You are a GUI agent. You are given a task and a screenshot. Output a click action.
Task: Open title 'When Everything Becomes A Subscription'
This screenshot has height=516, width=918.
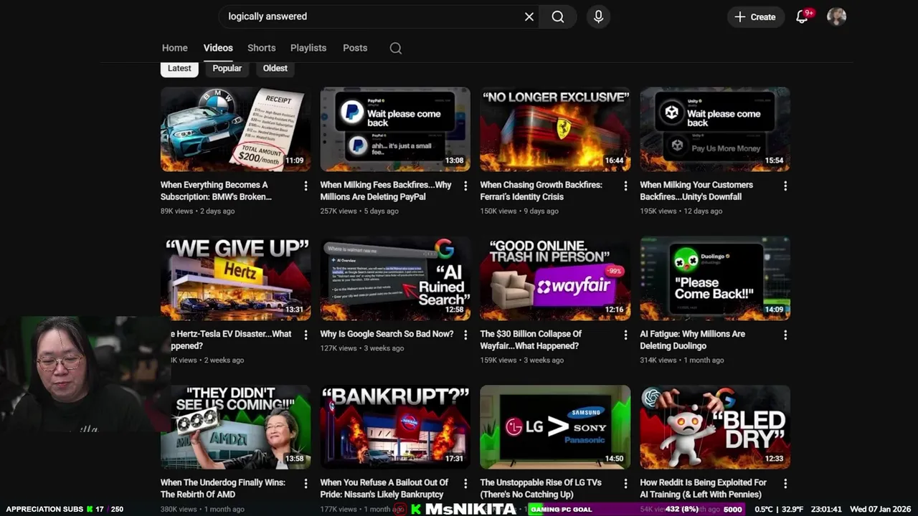pyautogui.click(x=216, y=191)
